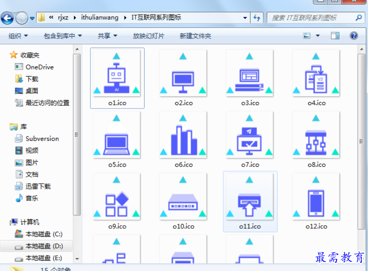Open the Help question mark icon
This screenshot has height=271, width=368.
pos(354,35)
